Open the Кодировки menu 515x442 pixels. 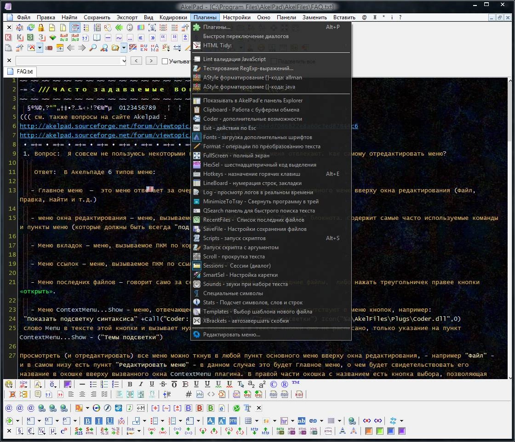click(173, 17)
